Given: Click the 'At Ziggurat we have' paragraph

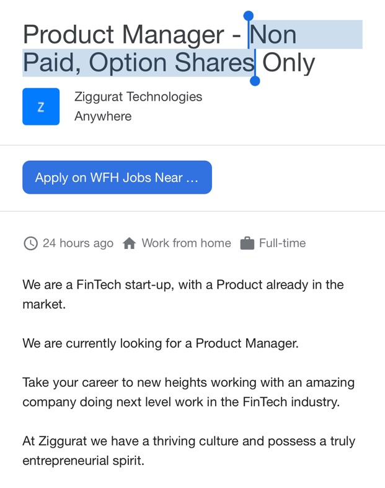Looking at the screenshot, I should click(x=189, y=451).
